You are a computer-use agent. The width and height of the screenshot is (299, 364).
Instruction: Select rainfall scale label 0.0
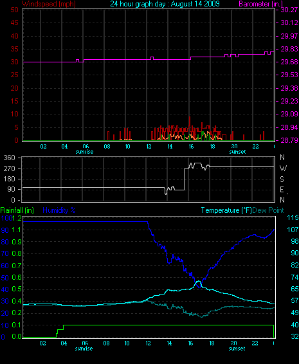pyautogui.click(x=16, y=336)
